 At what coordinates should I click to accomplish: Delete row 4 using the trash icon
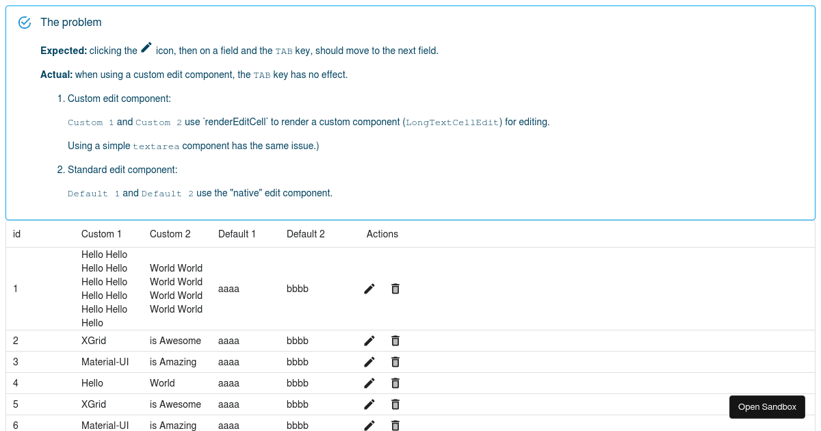pyautogui.click(x=395, y=383)
